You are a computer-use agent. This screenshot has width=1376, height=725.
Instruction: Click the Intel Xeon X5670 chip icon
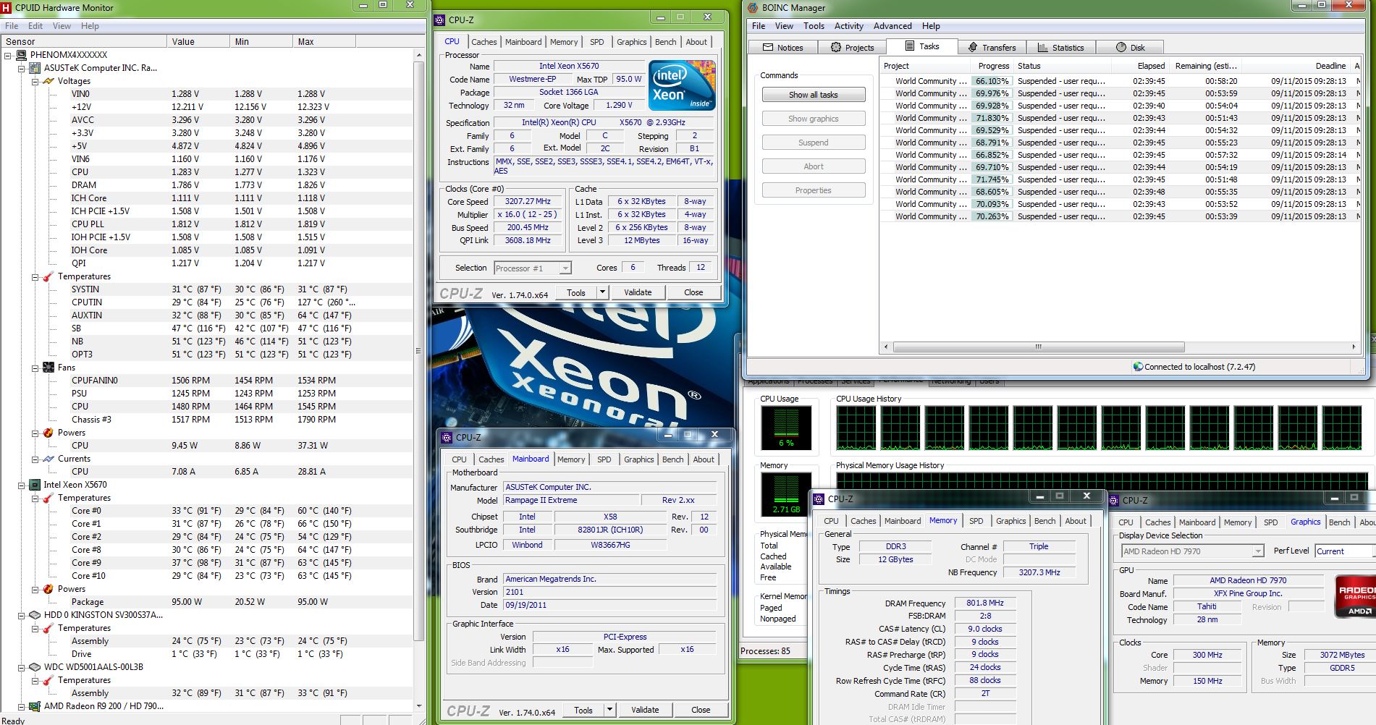pyautogui.click(x=34, y=485)
